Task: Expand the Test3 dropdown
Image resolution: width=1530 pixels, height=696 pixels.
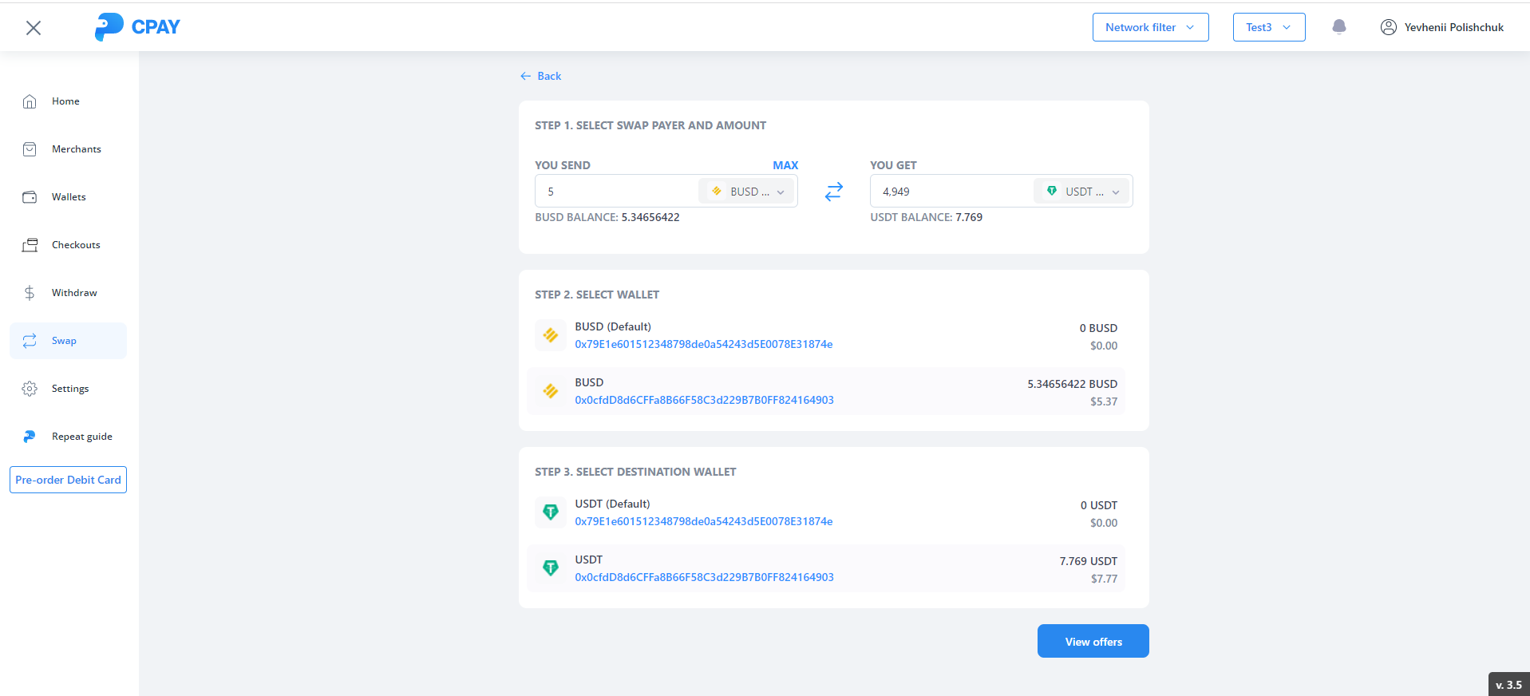Action: tap(1268, 27)
